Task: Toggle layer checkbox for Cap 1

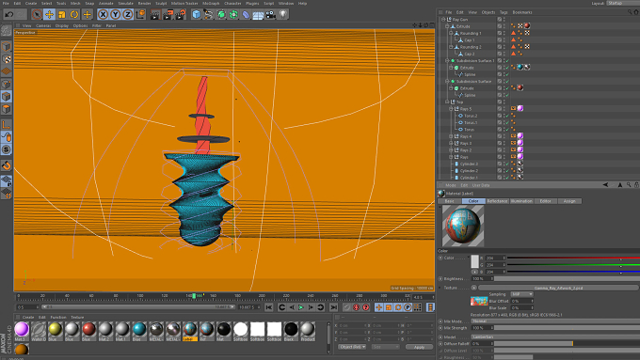Action: click(x=500, y=40)
